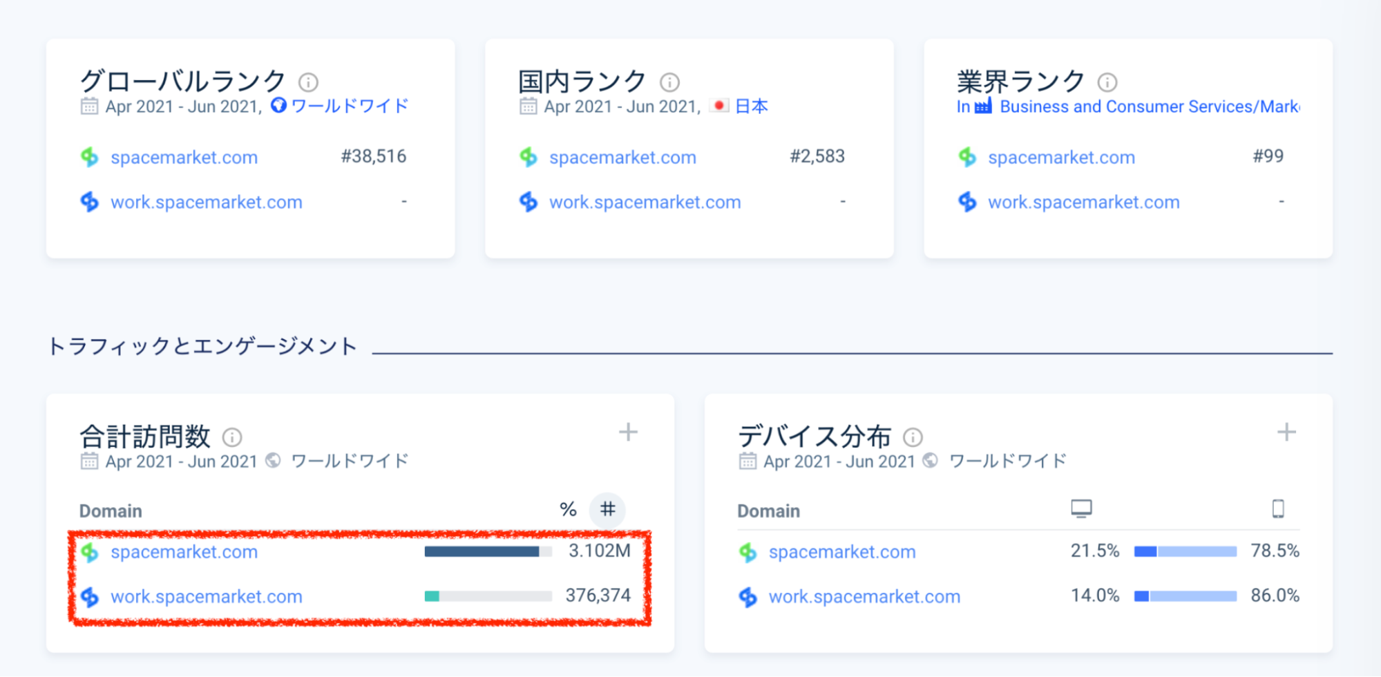Viewport: 1381px width, 677px height.
Task: Switch 合計訪問数 to percent view
Action: click(568, 510)
